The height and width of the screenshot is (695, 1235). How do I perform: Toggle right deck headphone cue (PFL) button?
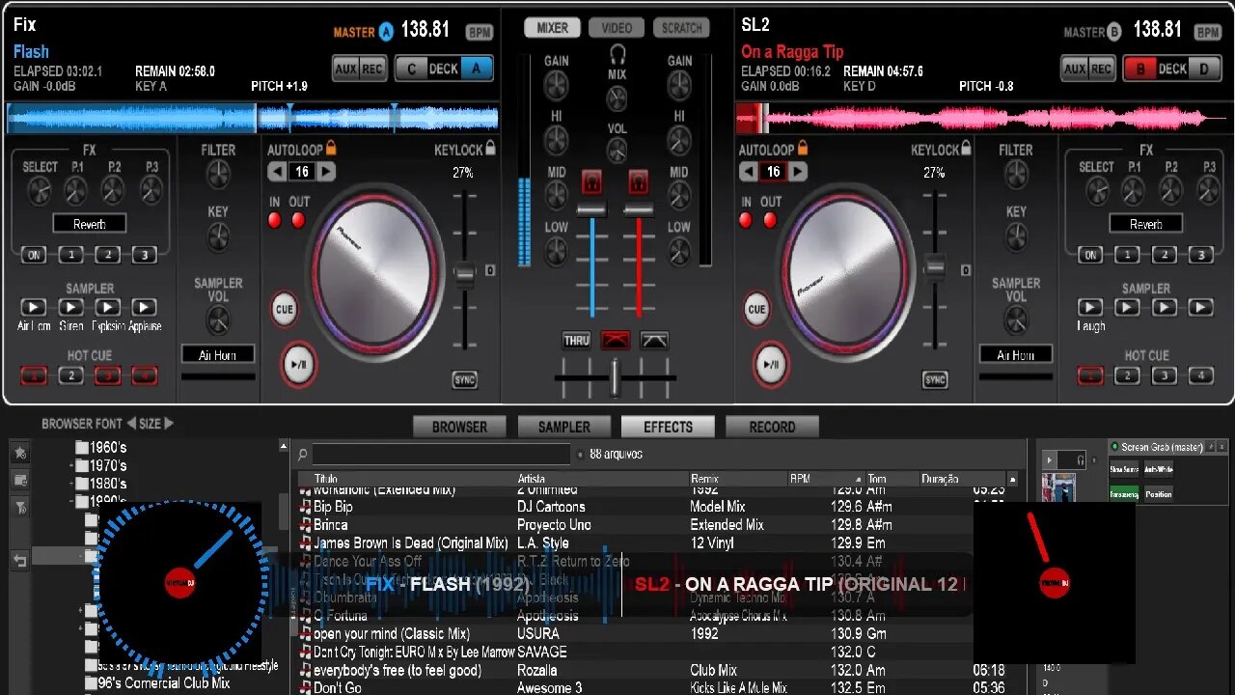[x=638, y=181]
